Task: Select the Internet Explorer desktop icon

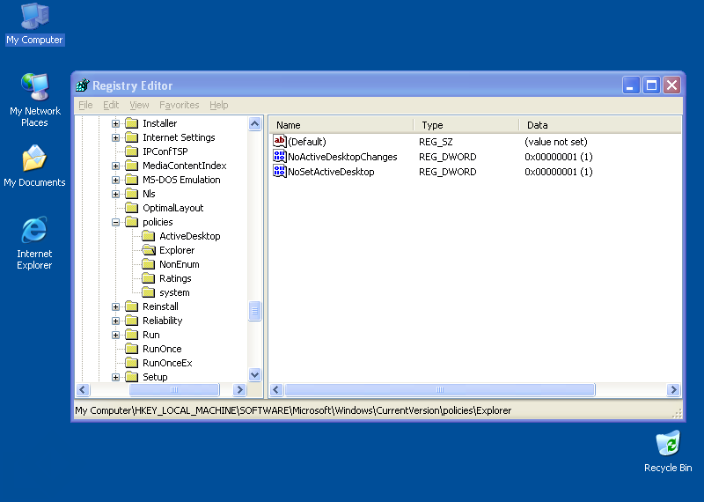Action: 34,243
